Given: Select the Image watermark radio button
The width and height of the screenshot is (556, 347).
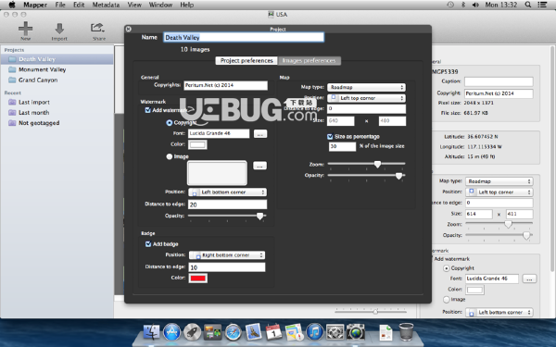Looking at the screenshot, I should coord(170,156).
